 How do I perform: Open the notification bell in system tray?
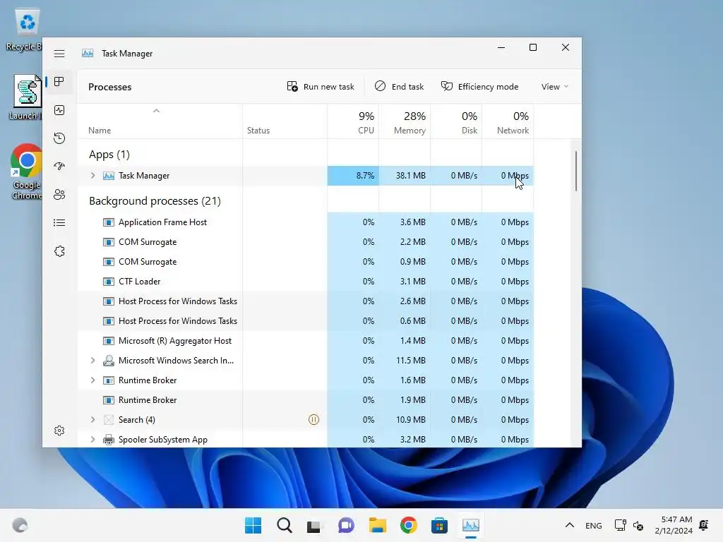click(x=704, y=525)
